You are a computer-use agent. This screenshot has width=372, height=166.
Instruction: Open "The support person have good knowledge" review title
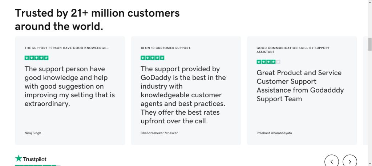(x=66, y=48)
